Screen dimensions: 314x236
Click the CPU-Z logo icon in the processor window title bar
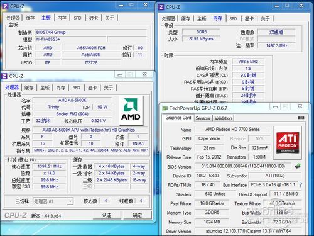(4, 76)
